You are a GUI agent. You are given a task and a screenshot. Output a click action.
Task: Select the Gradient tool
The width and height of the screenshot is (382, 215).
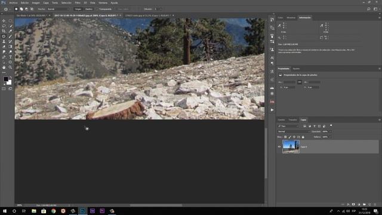pos(10,47)
